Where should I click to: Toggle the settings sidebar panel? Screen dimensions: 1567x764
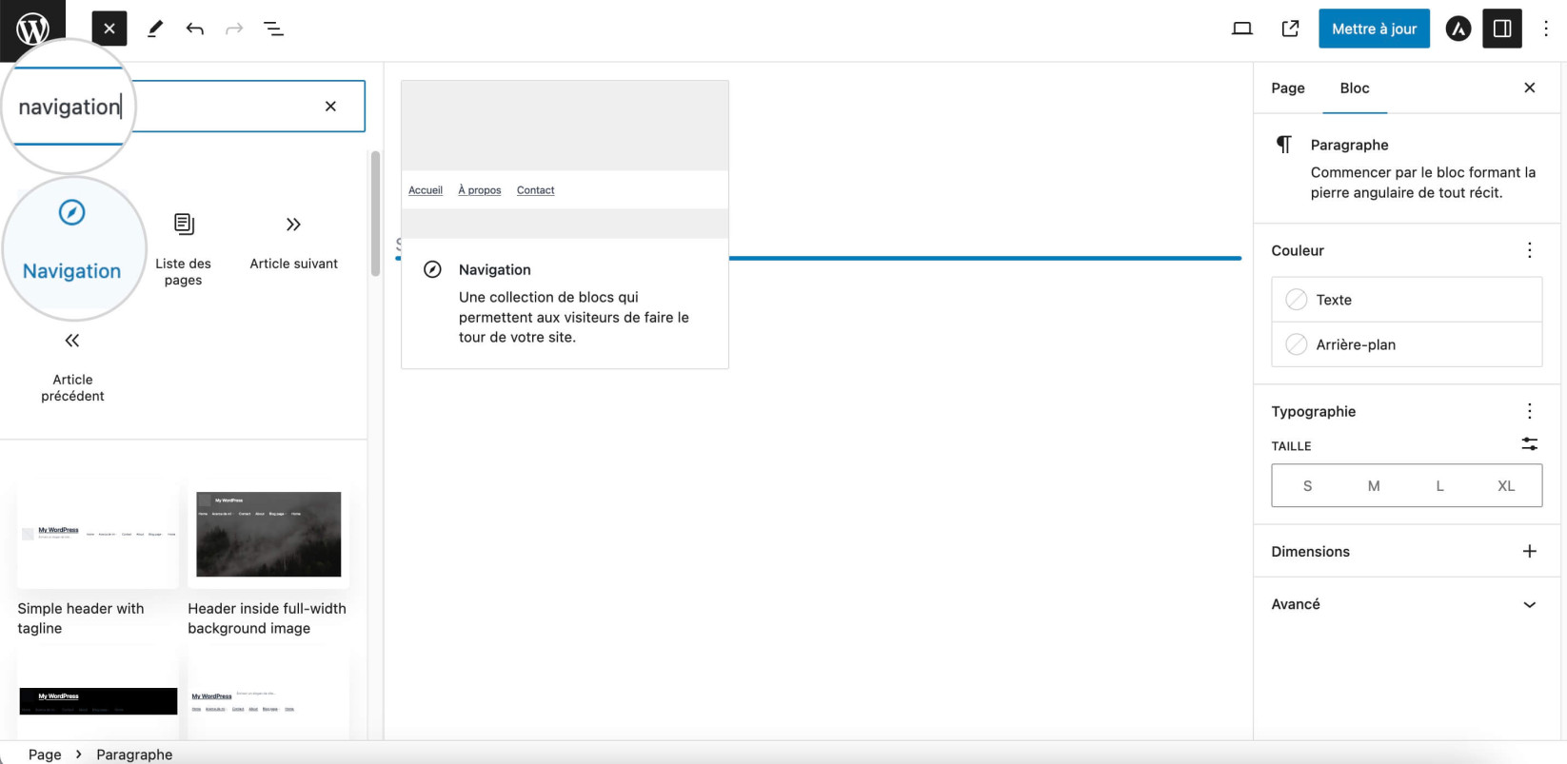click(x=1502, y=29)
